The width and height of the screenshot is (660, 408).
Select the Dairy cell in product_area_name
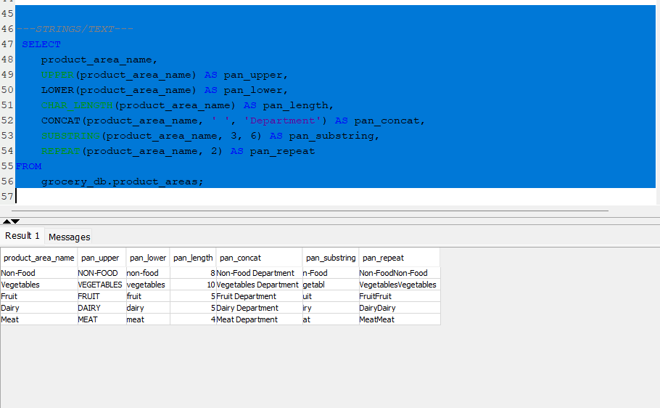click(38, 308)
